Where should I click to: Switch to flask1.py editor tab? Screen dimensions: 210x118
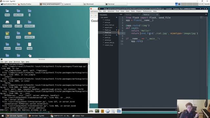point(132,14)
